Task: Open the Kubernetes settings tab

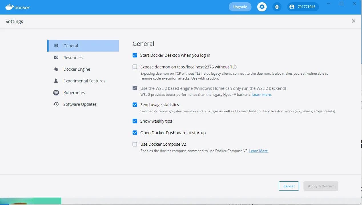Action: [x=83, y=93]
